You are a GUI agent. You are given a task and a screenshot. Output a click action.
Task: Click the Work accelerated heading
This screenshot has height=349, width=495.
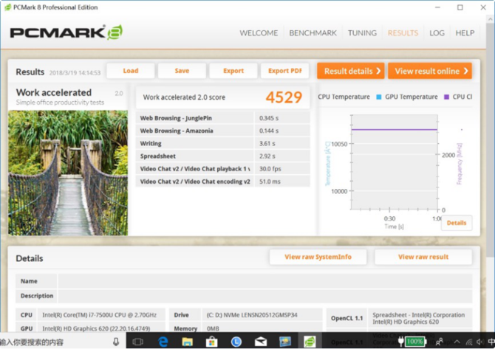[54, 92]
